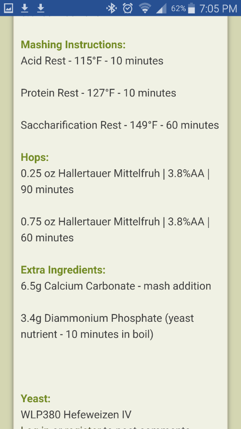The image size is (241, 429).
Task: Select the Extra Ingredients heading
Action: (63, 270)
